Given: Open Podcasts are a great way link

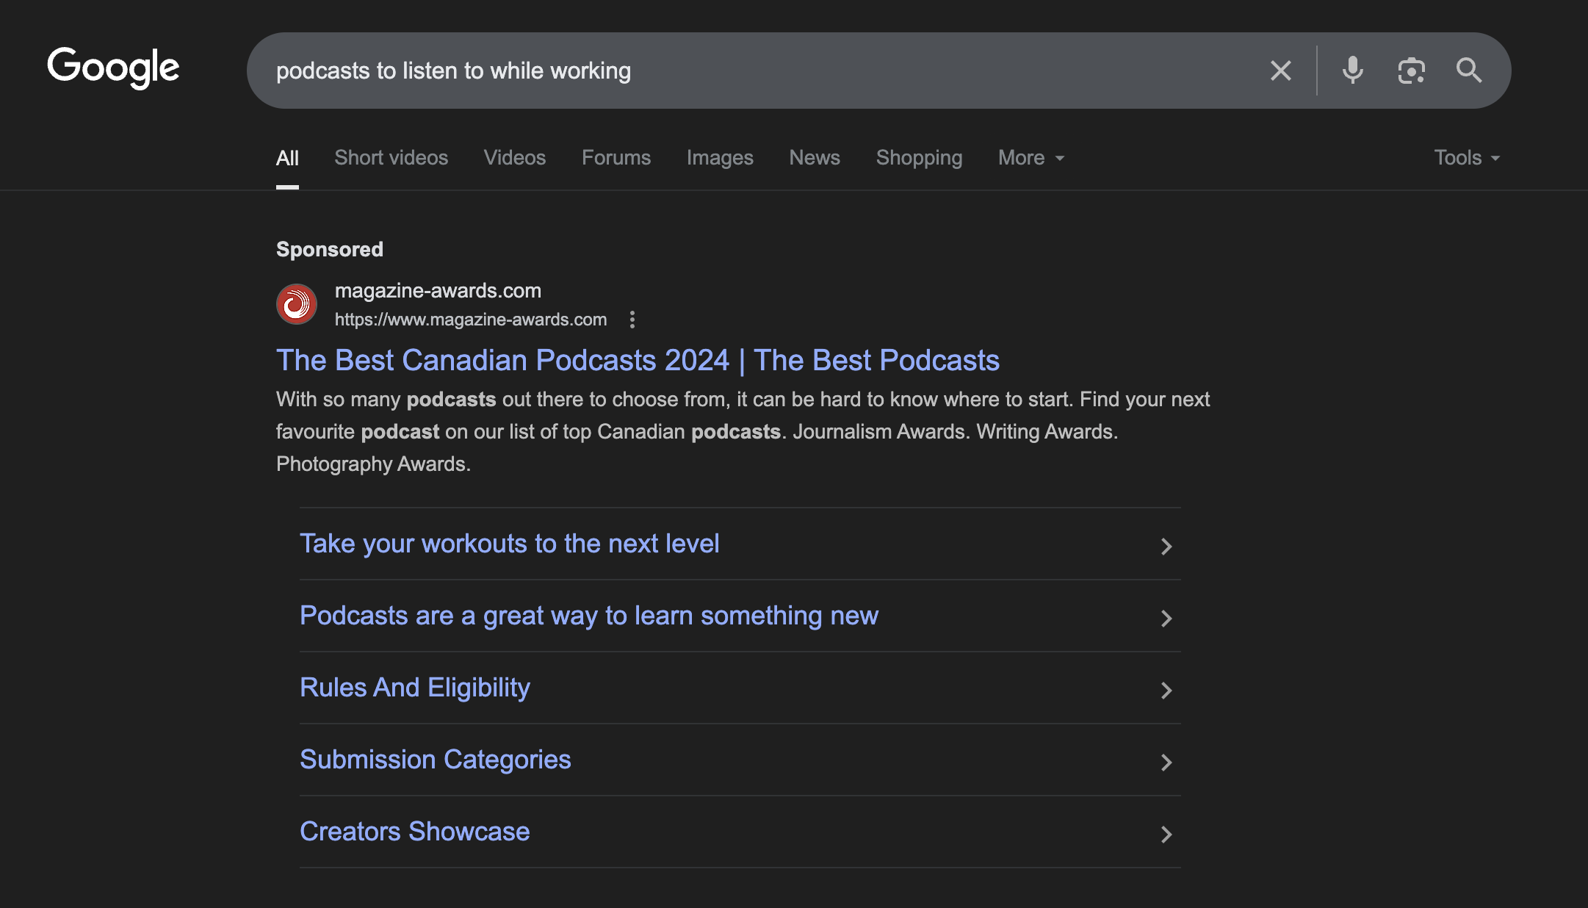Looking at the screenshot, I should (589, 616).
